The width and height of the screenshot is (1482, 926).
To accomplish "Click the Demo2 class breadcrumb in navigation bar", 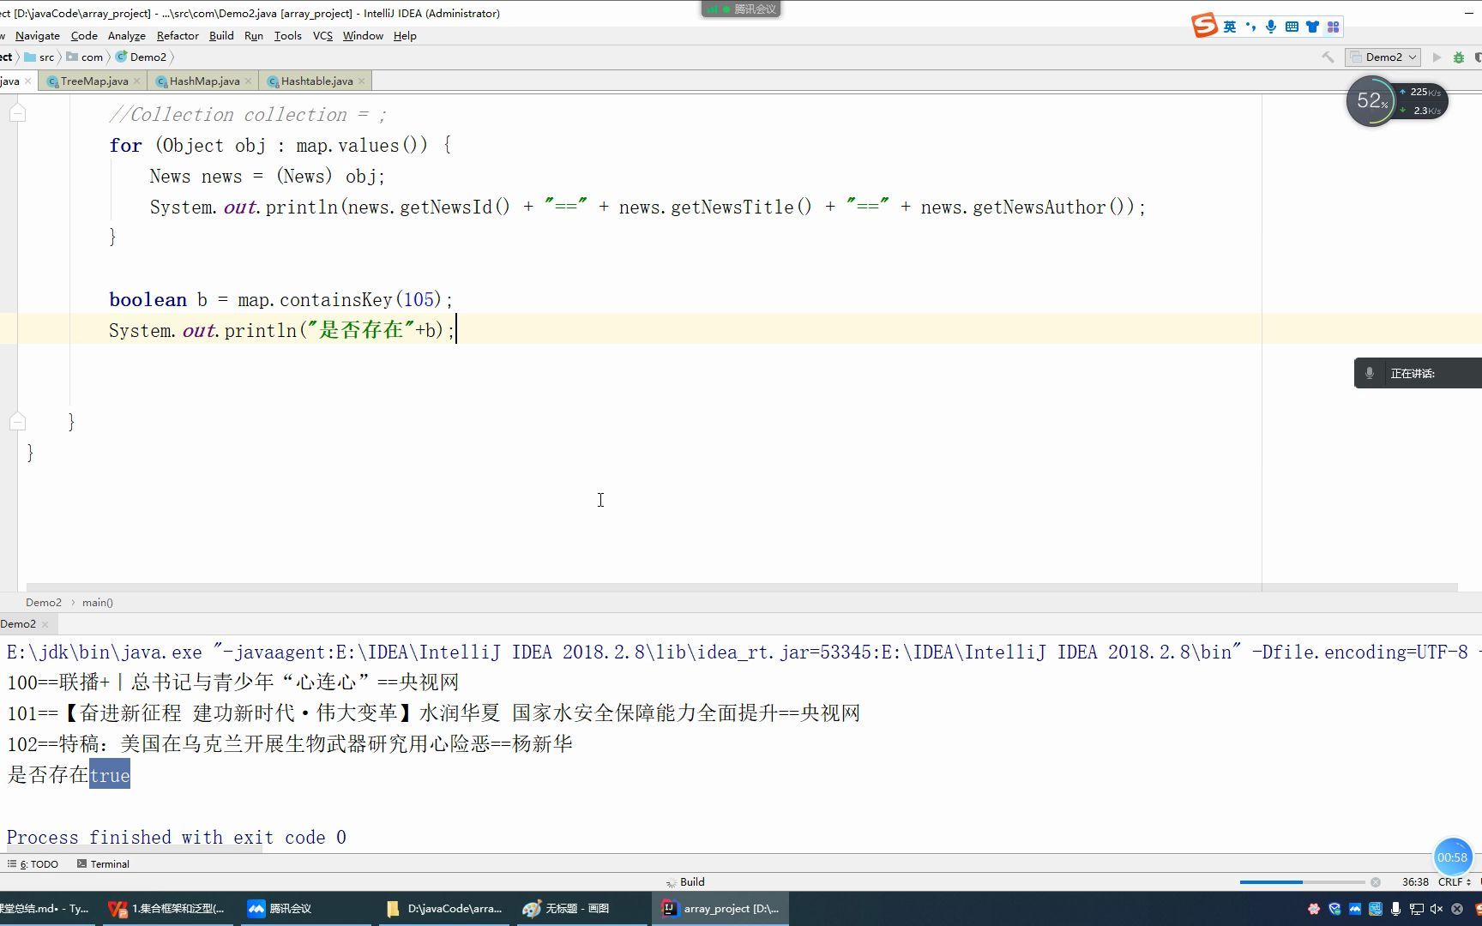I will tap(142, 57).
